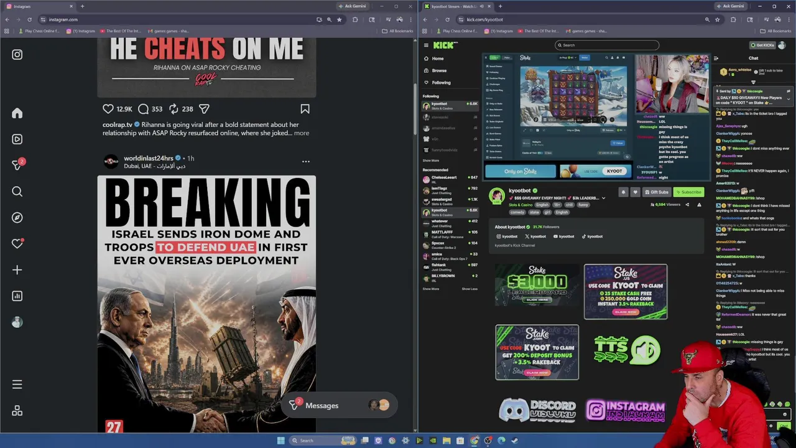Open coolrap.tv profile link in caption

pyautogui.click(x=118, y=125)
